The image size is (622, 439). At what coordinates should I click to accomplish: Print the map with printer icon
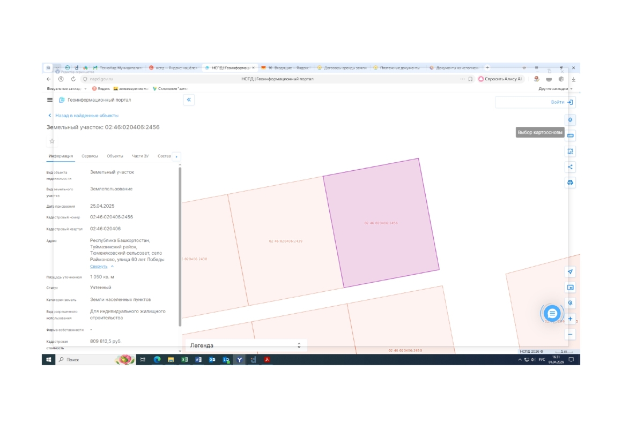570,183
